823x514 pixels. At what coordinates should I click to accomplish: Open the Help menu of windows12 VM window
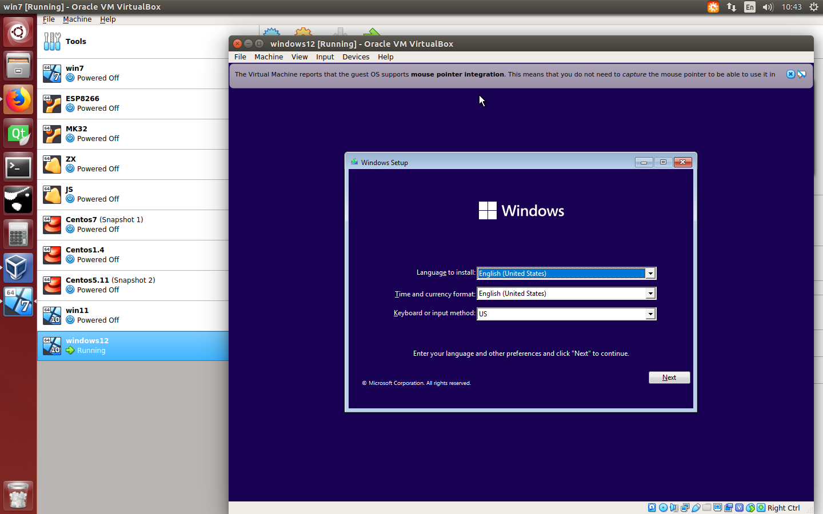point(386,57)
